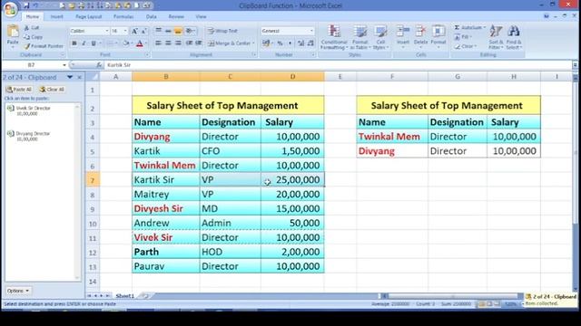Toggle Bold formatting

point(74,43)
